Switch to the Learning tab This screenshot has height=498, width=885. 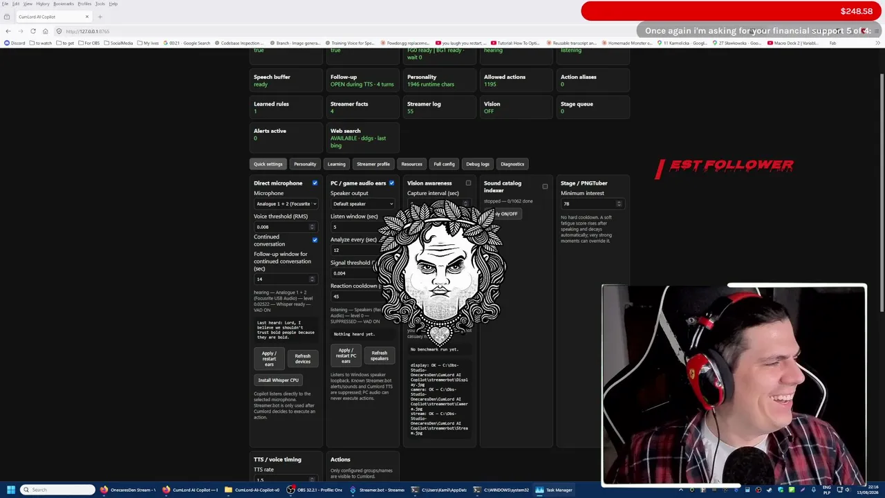(x=337, y=164)
